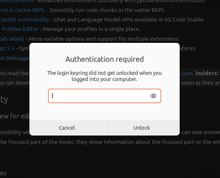Toggle password visibility with the eye icon
The width and height of the screenshot is (220, 178).
coord(153,96)
